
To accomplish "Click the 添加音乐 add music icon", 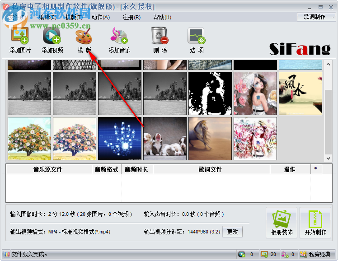I will (x=119, y=35).
